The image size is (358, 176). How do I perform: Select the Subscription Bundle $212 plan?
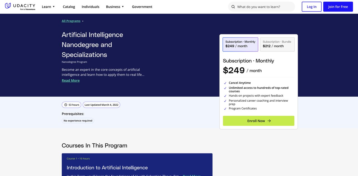pyautogui.click(x=277, y=44)
